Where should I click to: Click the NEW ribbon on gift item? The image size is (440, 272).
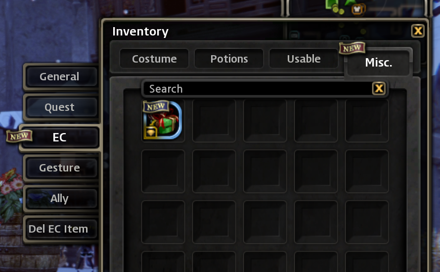[156, 106]
